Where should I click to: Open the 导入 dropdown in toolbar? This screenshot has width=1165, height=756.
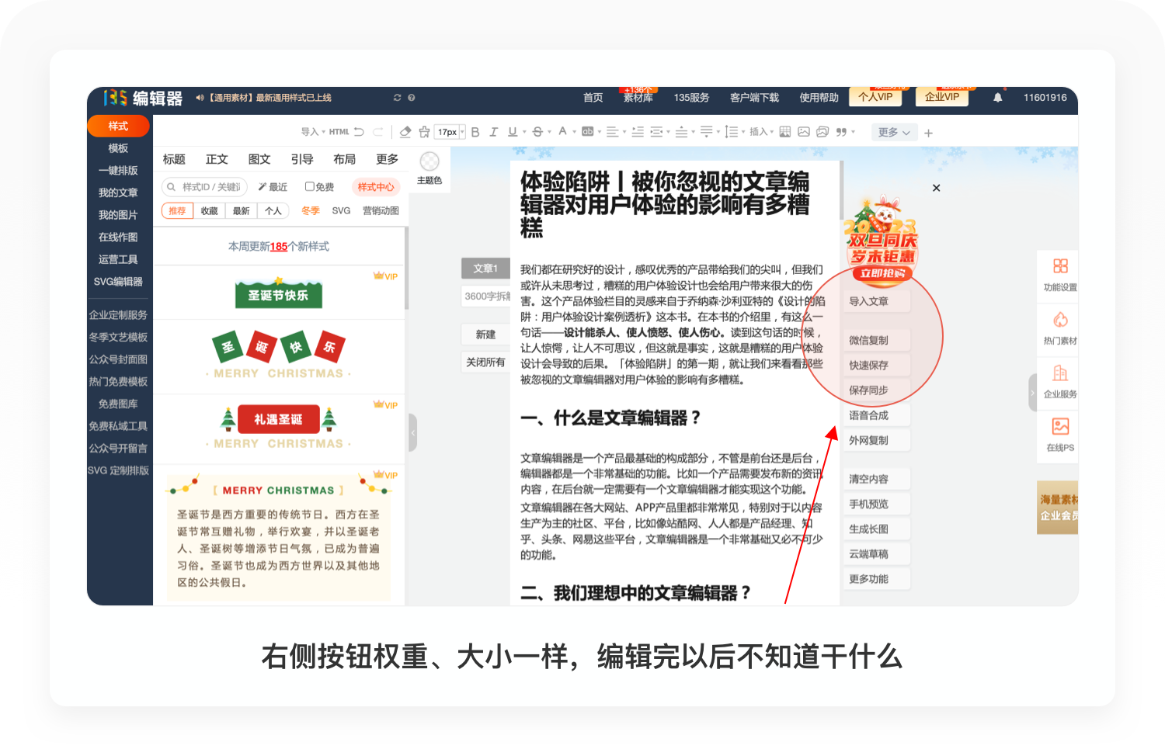click(x=312, y=132)
